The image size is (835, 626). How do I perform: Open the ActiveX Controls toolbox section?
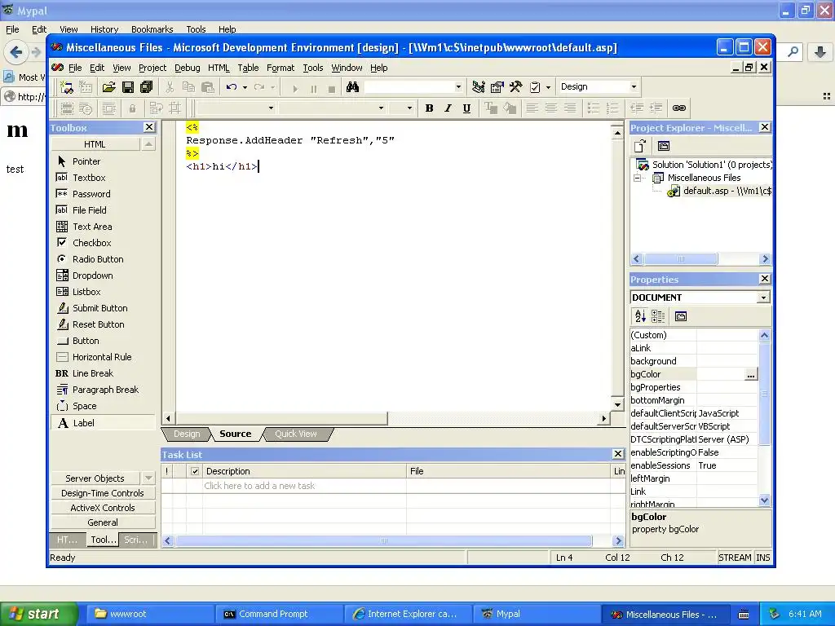103,508
